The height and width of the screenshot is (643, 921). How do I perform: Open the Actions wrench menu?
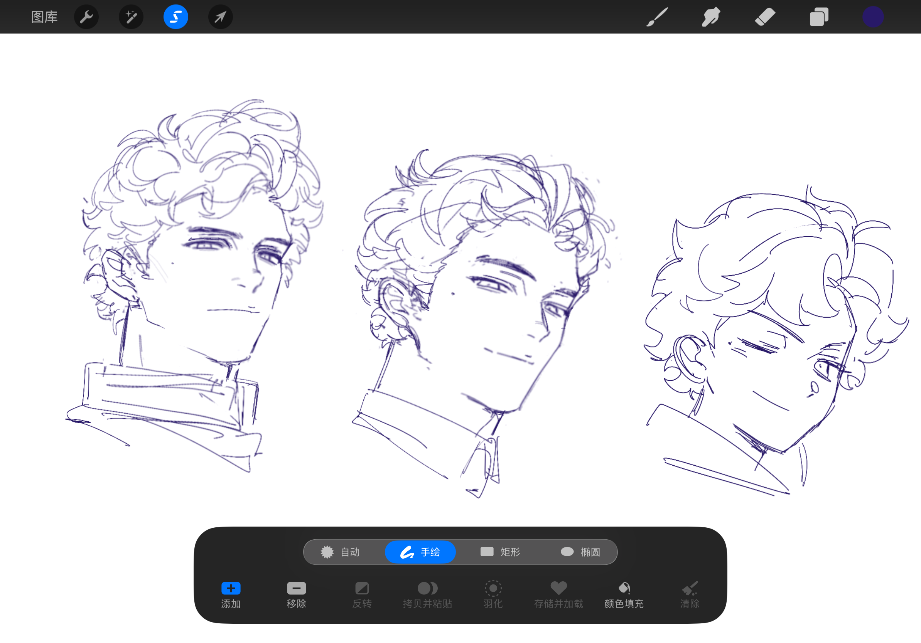[86, 17]
